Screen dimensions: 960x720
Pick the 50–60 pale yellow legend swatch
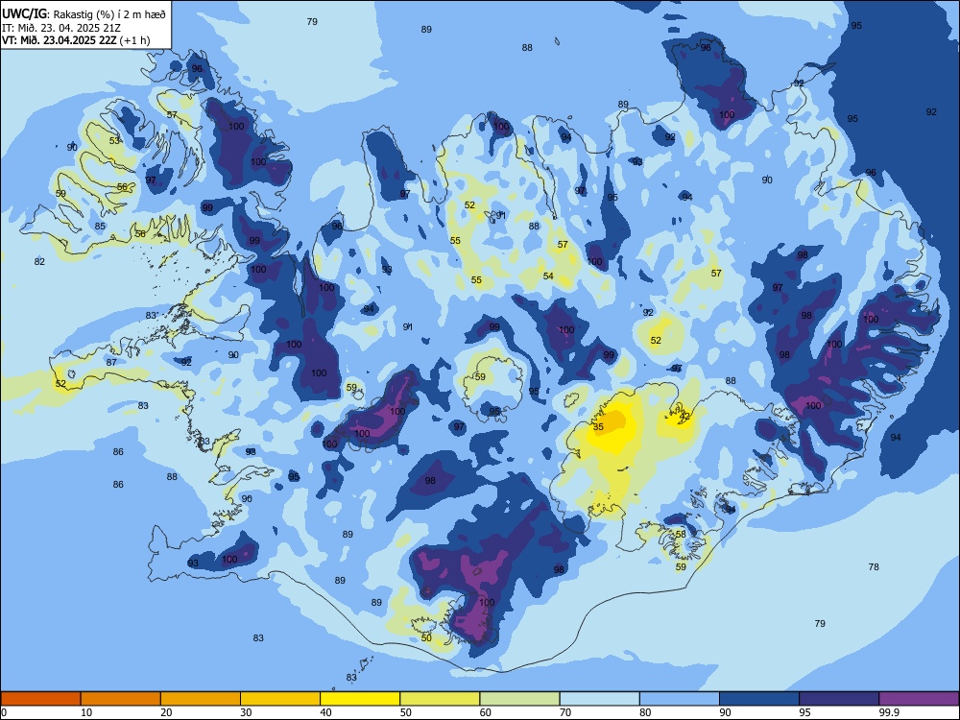440,699
